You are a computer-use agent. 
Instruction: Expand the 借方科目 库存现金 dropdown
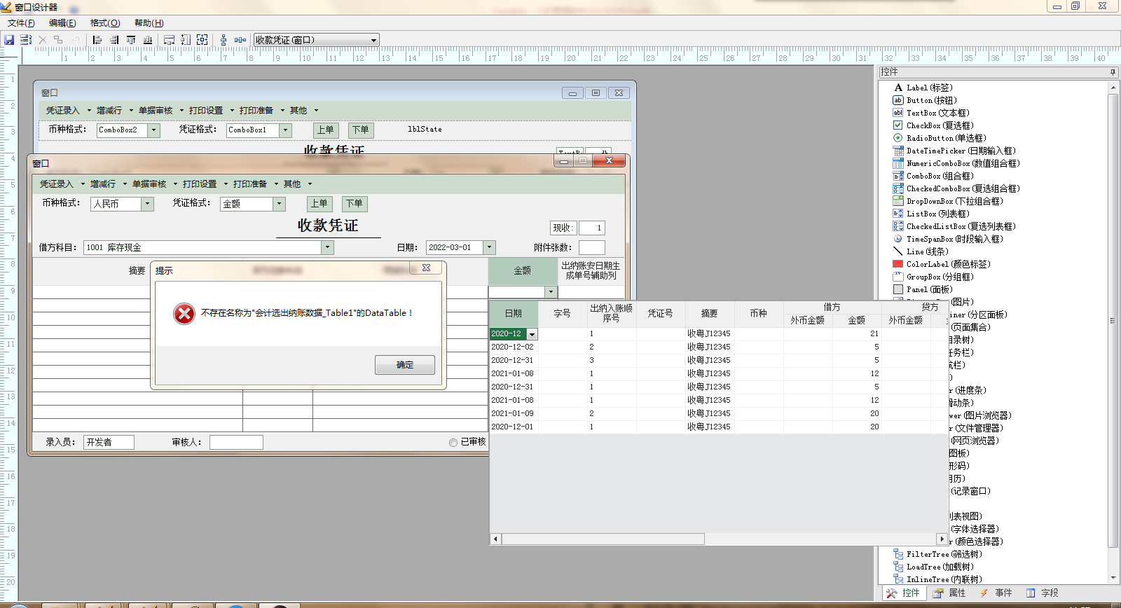point(327,247)
